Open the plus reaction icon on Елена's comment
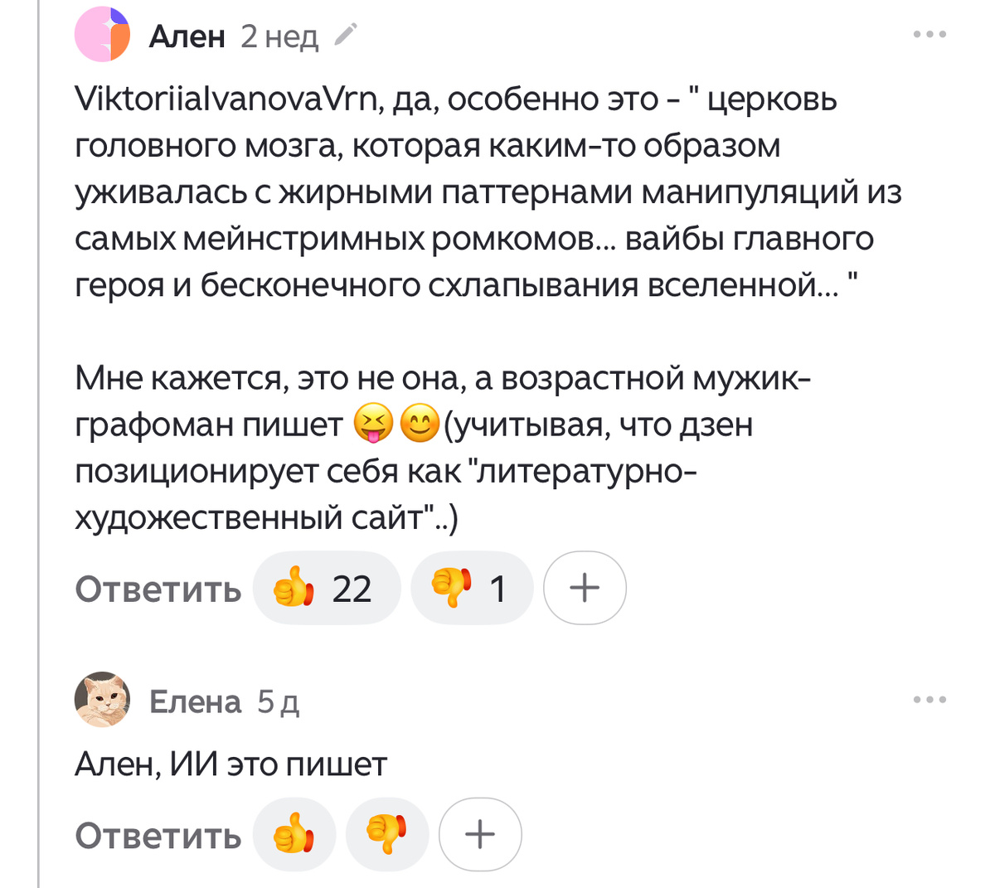Image resolution: width=995 pixels, height=888 pixels. [x=479, y=835]
